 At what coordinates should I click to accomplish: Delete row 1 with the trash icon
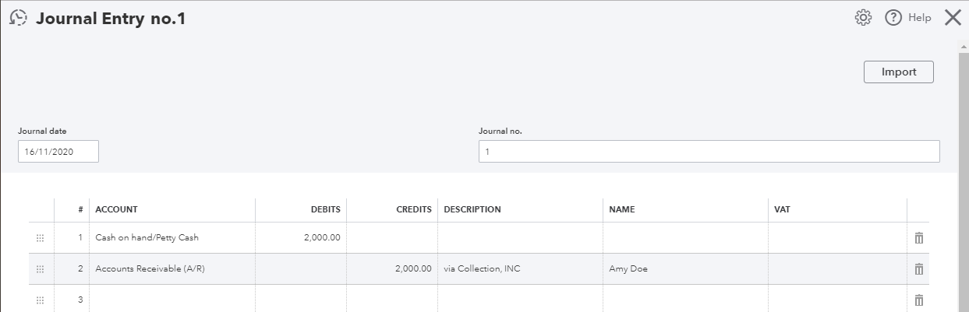click(919, 237)
